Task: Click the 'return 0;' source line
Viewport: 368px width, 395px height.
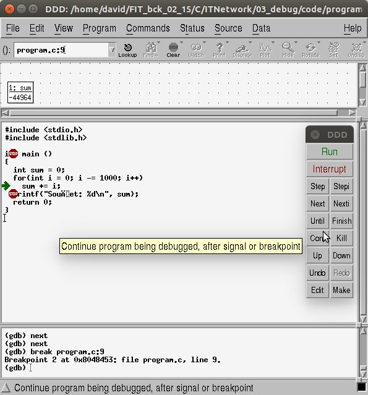Action: 33,202
